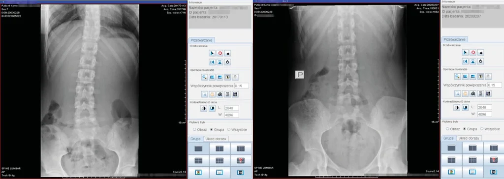Viewport: 504px width, 179px height.
Task: Select red circle ROI tool in 2017 study panel
Action: tap(220, 53)
